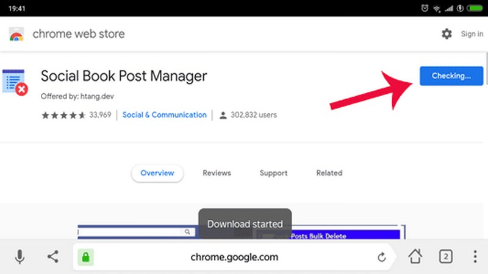The width and height of the screenshot is (488, 274).
Task: Click Sign in link
Action: (x=472, y=34)
